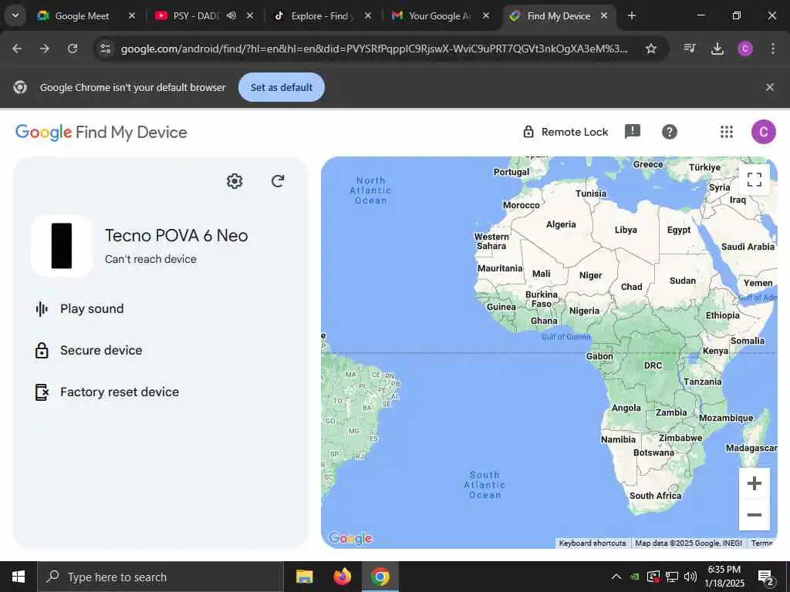The width and height of the screenshot is (790, 592).
Task: Mute the audio on the PSY tab
Action: (x=231, y=16)
